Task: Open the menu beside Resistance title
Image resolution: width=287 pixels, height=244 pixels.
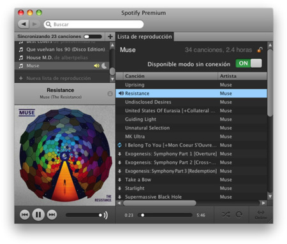Action: coord(110,94)
